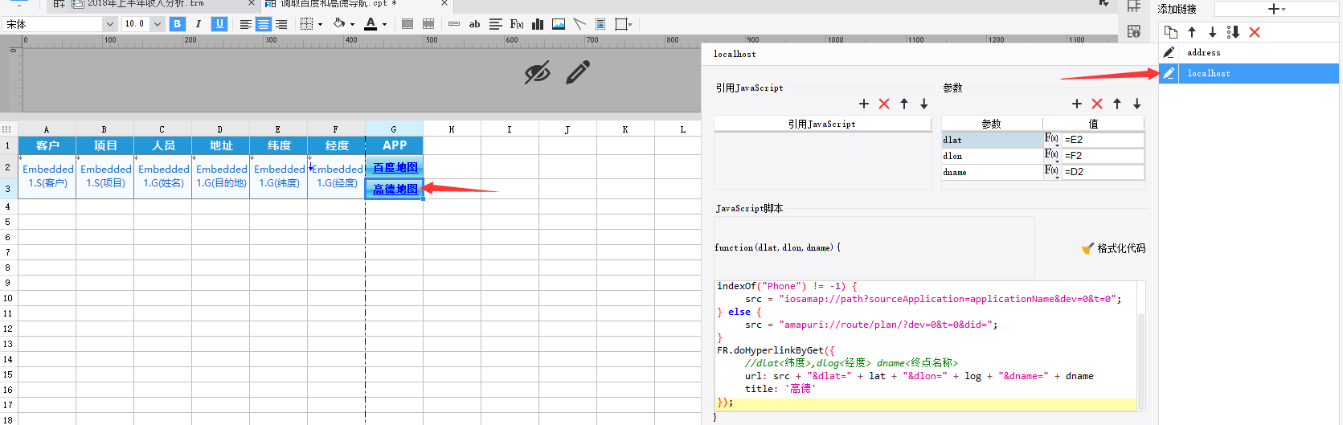1343x425 pixels.
Task: Insert rich text element icon
Action: (496, 24)
